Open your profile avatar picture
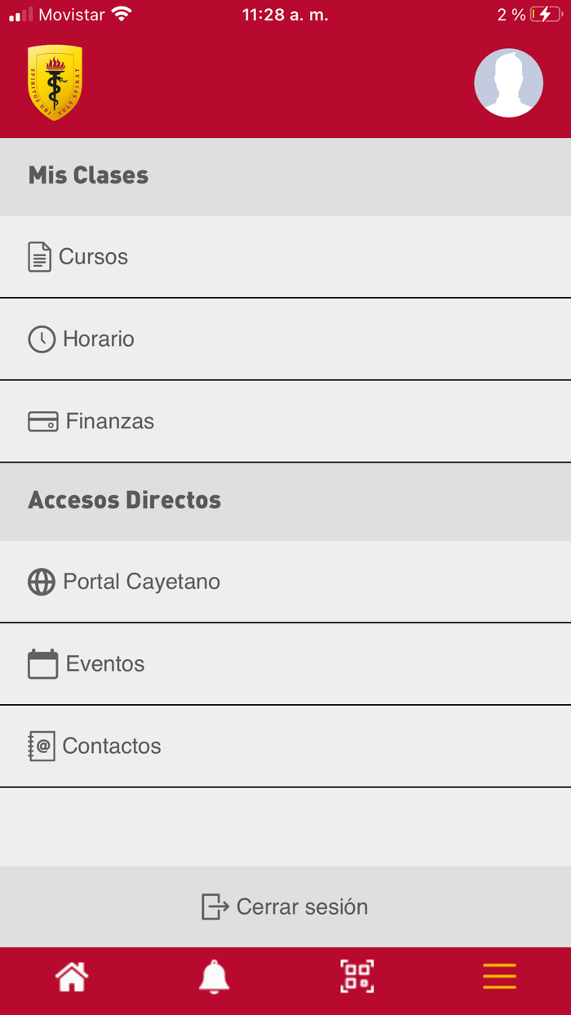 pyautogui.click(x=508, y=82)
